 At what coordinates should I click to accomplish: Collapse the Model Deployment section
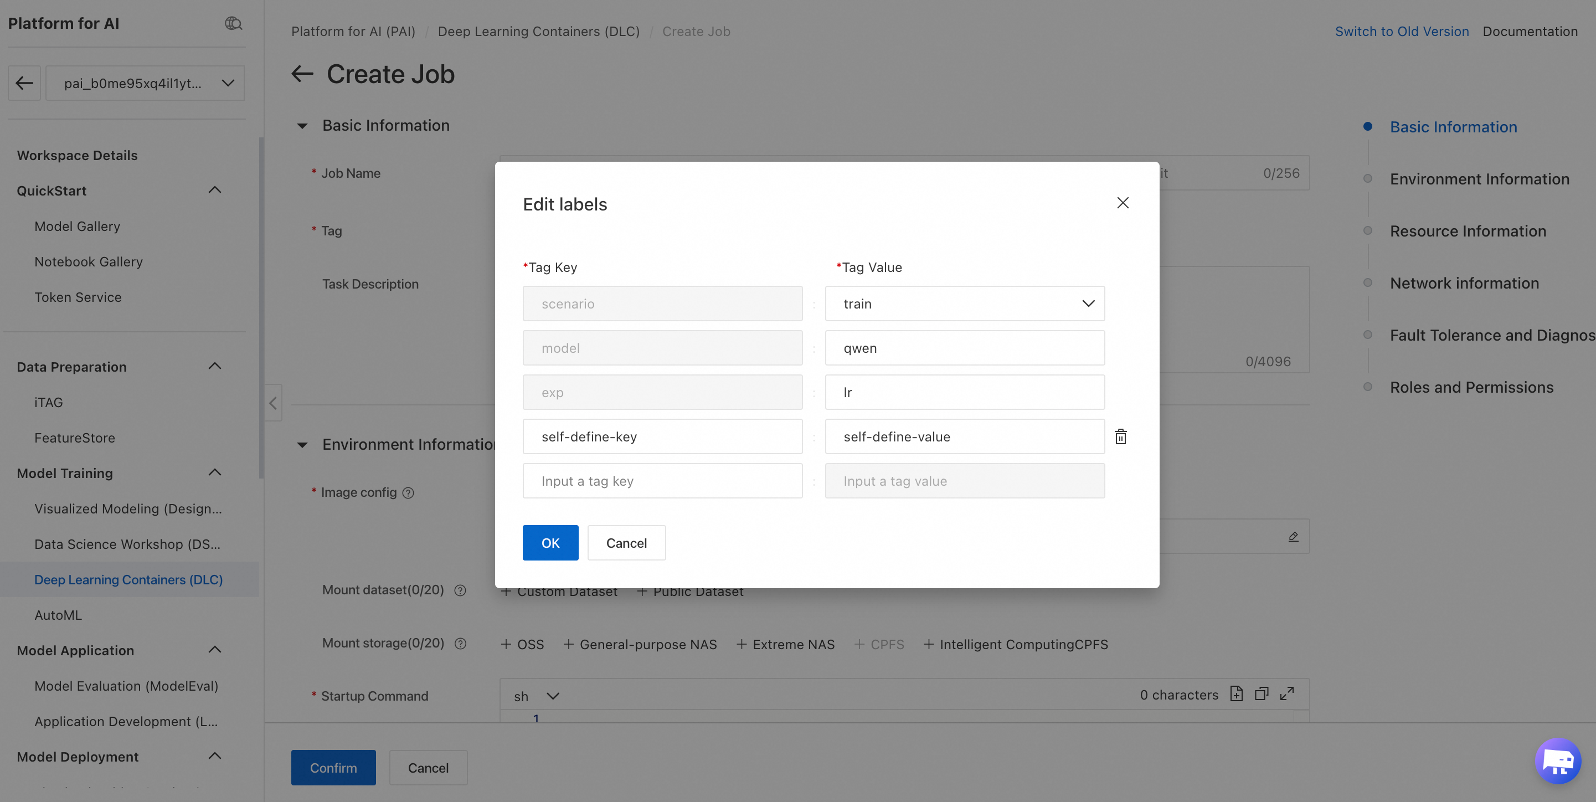click(x=215, y=756)
